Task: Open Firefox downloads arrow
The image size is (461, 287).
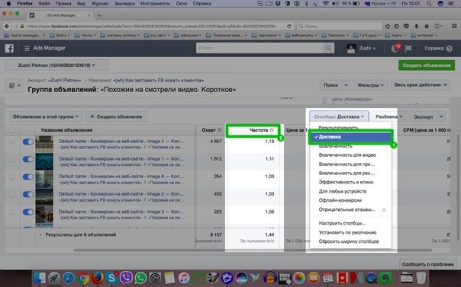Action: tap(416, 26)
